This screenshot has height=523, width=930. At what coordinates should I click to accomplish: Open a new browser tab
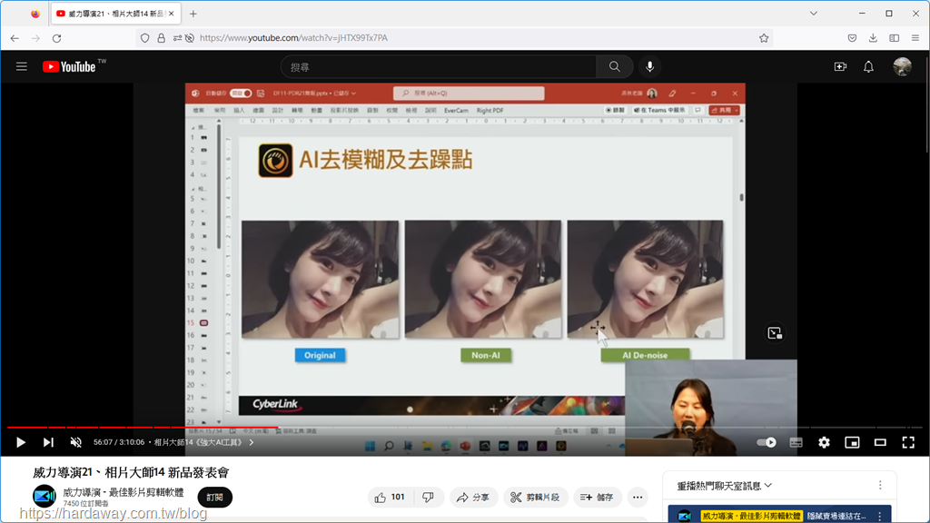pyautogui.click(x=193, y=14)
